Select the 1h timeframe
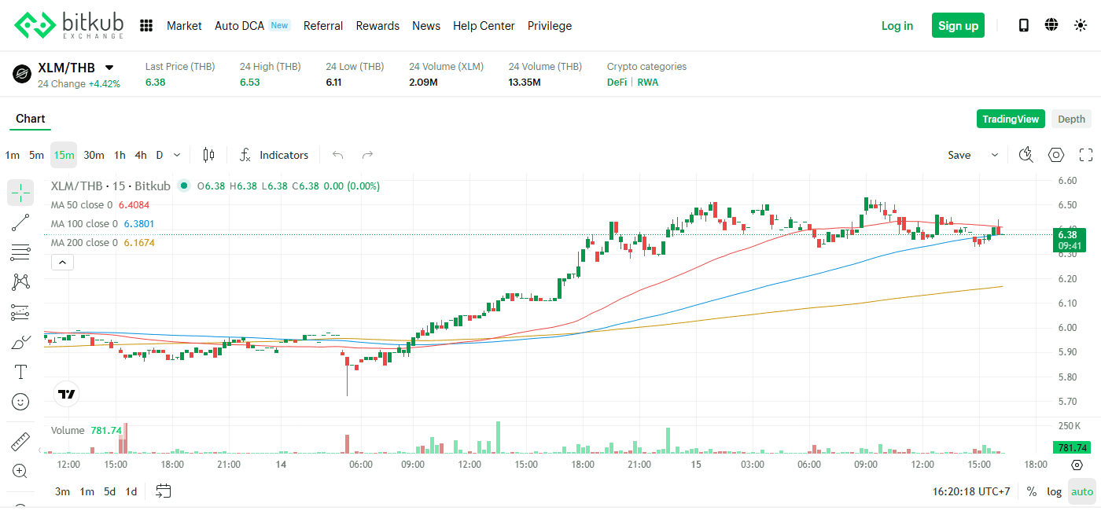Screen dimensions: 1101x511 [x=120, y=155]
